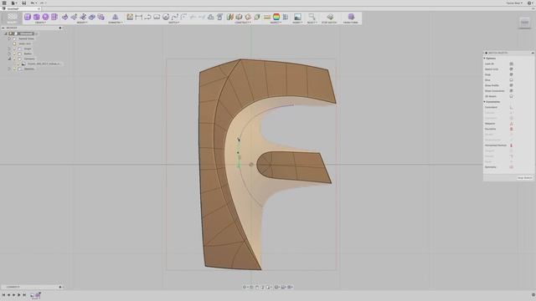The width and height of the screenshot is (536, 301).
Task: Expand the Sketches folder in browser
Action: [9, 69]
